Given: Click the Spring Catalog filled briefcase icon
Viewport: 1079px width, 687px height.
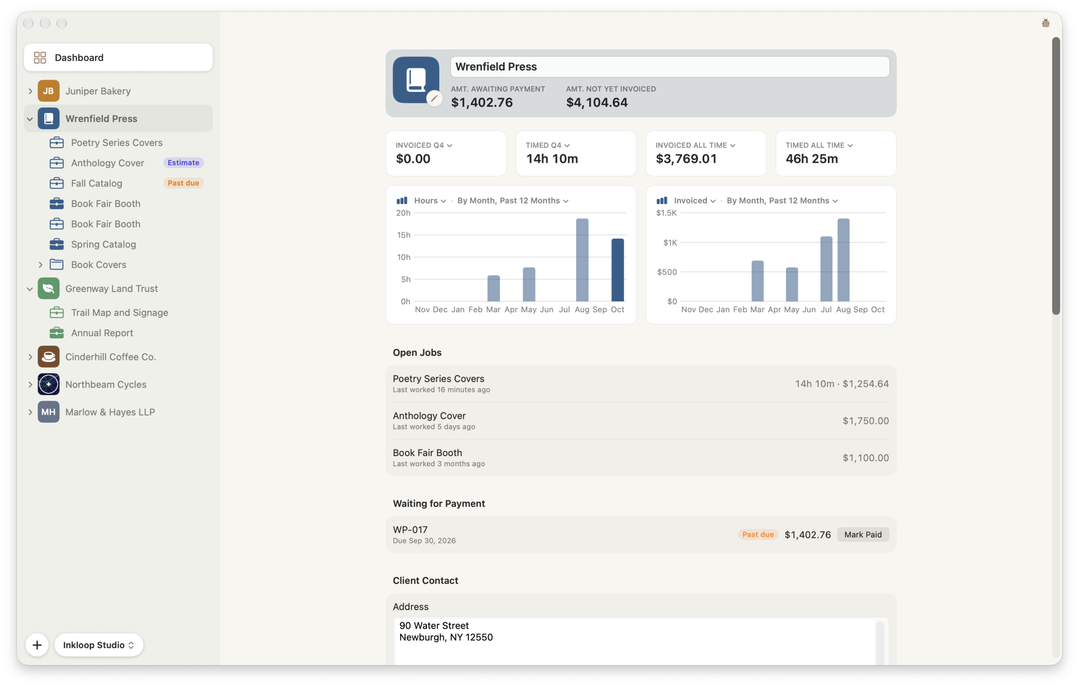Looking at the screenshot, I should (56, 244).
